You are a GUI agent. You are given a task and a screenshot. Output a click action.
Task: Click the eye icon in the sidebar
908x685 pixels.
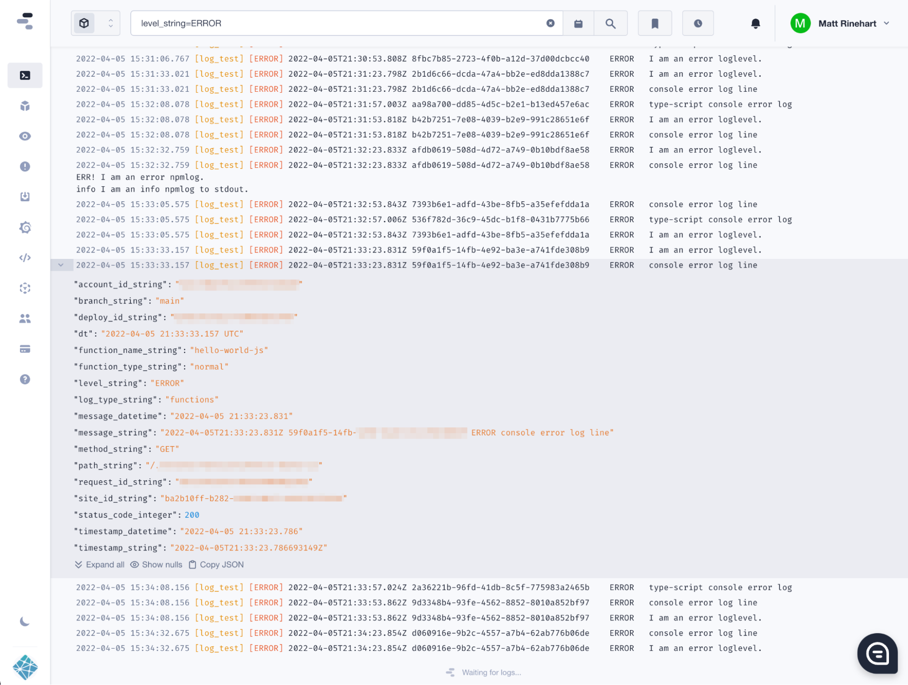(25, 136)
